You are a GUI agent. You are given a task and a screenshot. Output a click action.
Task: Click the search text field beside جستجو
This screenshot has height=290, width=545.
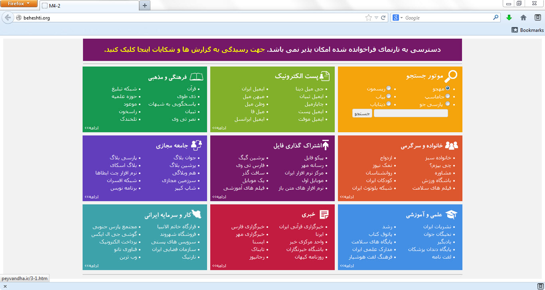click(411, 114)
